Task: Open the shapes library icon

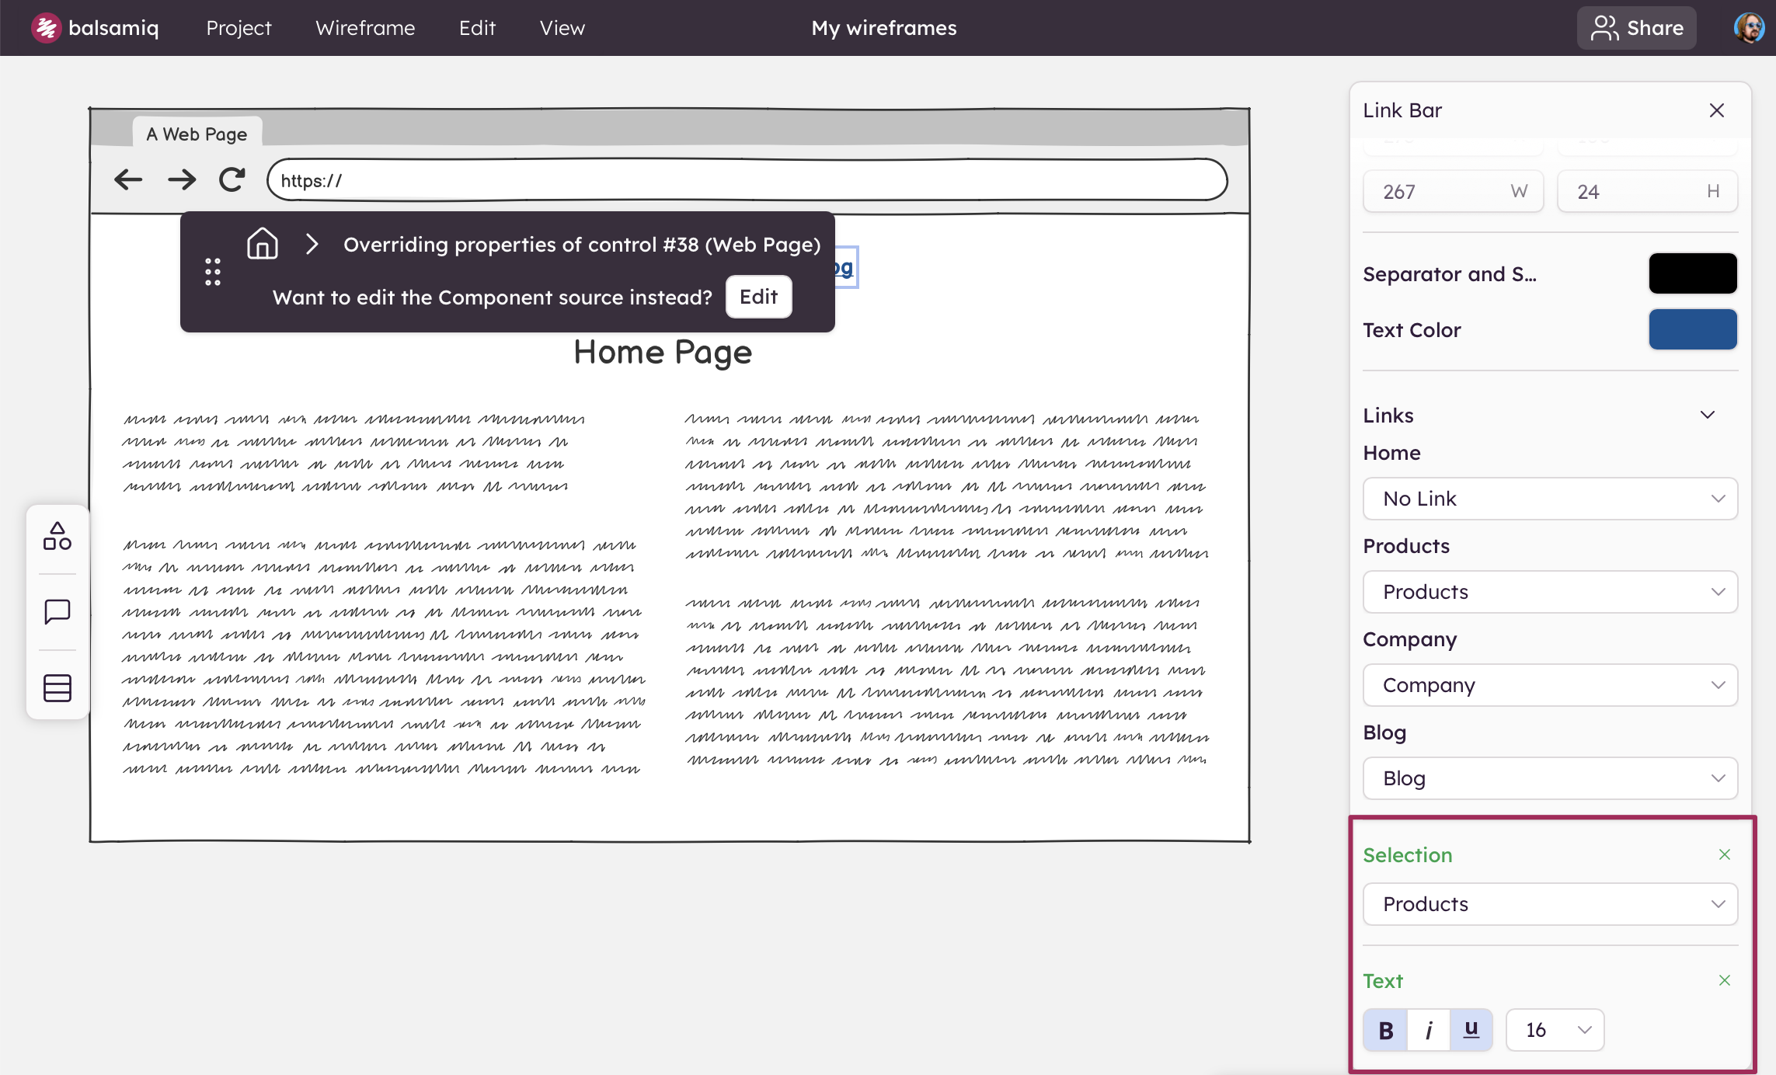Action: point(57,537)
